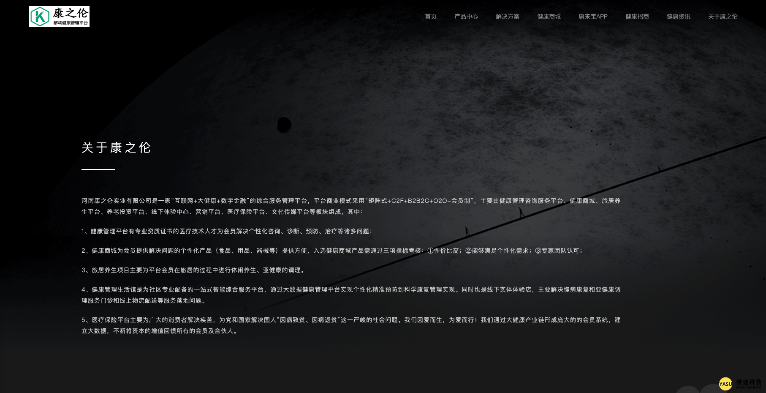Viewport: 766px width, 393px height.
Task: Click the large 关于康之伦 page heading
Action: pyautogui.click(x=116, y=147)
